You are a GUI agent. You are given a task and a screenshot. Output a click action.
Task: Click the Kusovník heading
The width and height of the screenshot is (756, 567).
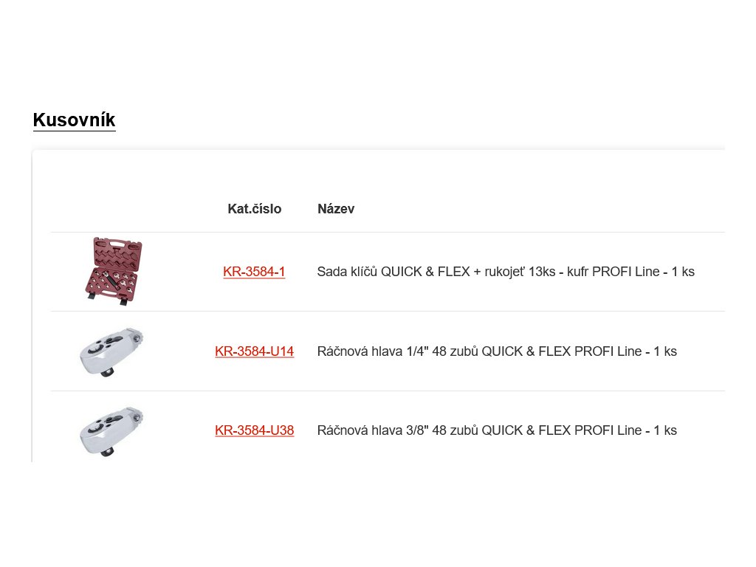(74, 120)
